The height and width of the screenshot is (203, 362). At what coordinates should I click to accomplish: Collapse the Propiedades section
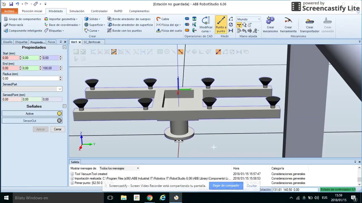[x=64, y=47]
